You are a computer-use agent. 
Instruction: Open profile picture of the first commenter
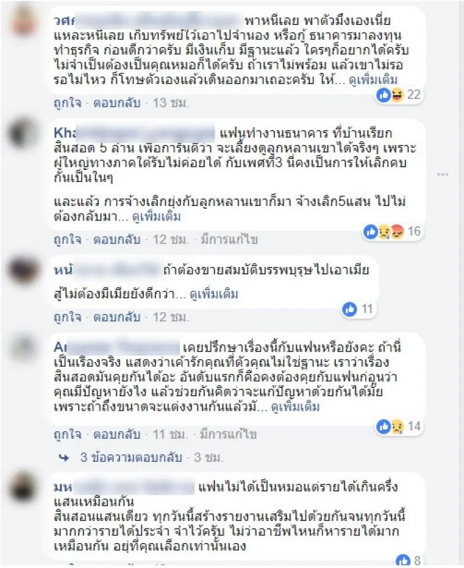click(x=24, y=21)
